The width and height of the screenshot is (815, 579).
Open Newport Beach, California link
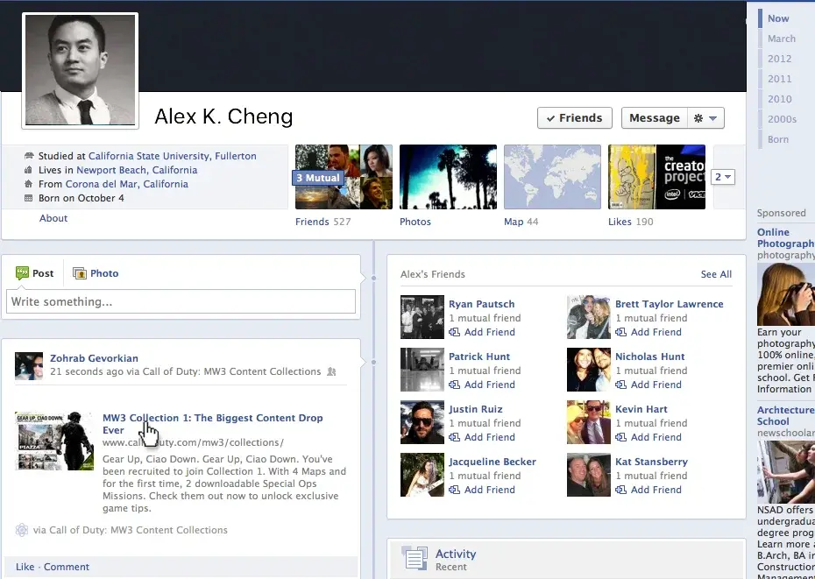tap(137, 170)
